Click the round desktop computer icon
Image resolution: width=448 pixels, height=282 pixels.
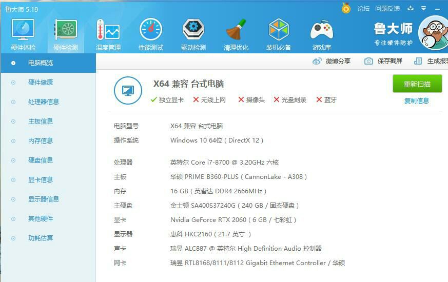click(x=128, y=91)
